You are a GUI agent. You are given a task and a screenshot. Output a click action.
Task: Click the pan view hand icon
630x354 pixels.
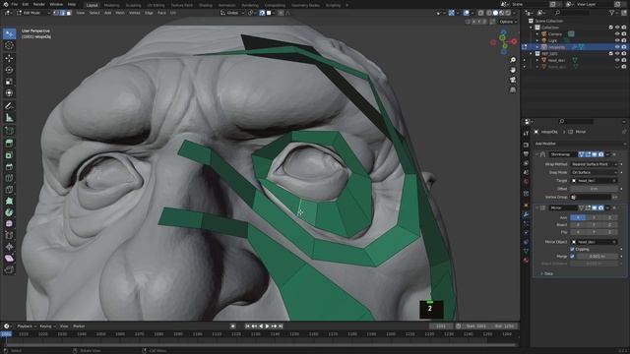click(513, 70)
